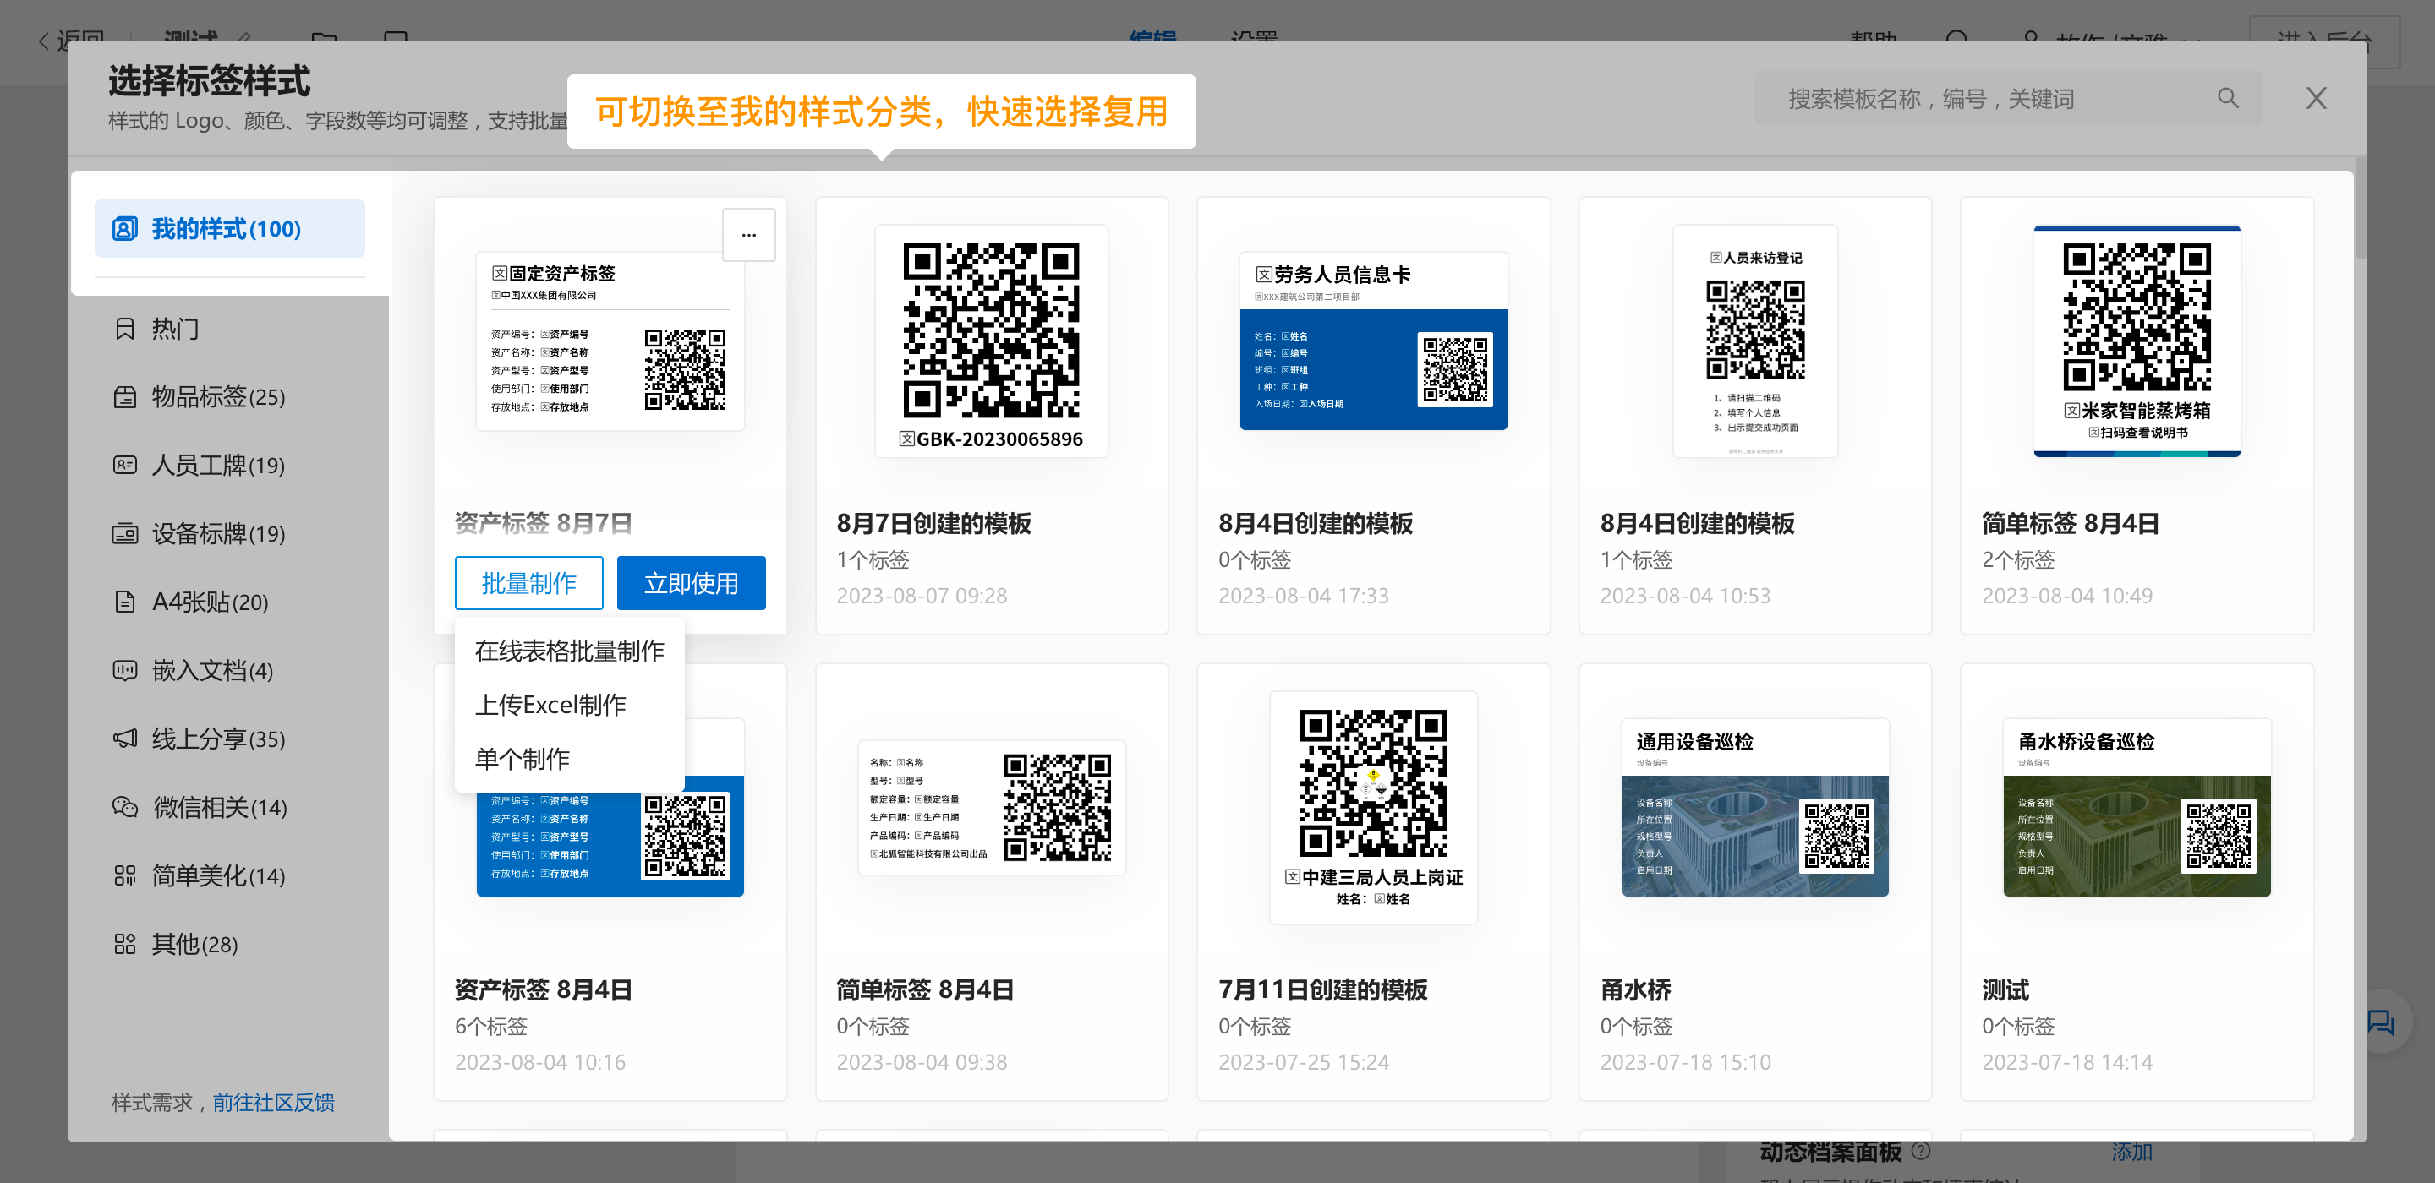Click timestamp 2023-07-25 15:24
This screenshot has width=2435, height=1183.
tap(1304, 1062)
